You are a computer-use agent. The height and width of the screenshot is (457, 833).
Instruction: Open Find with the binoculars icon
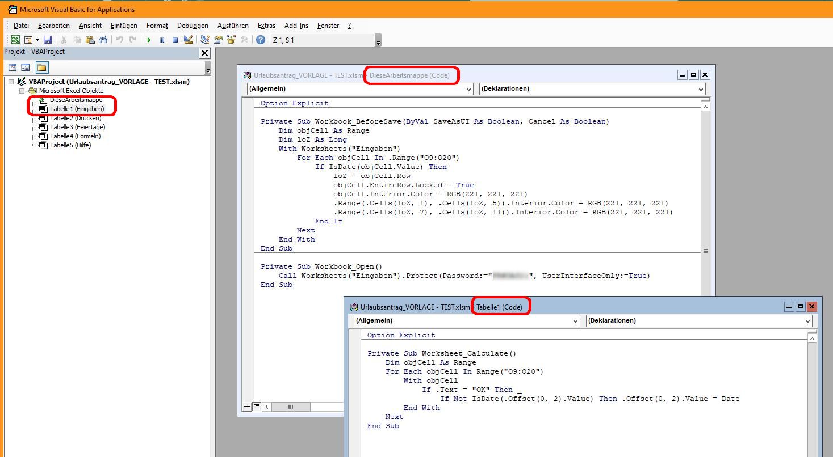click(x=103, y=40)
